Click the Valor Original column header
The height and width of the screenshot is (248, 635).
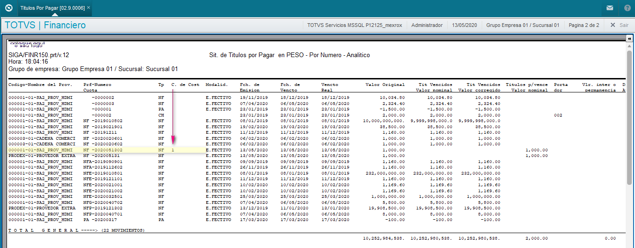pyautogui.click(x=385, y=85)
